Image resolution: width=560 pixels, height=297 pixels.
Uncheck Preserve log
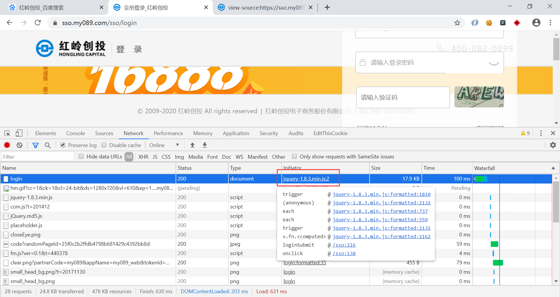click(63, 145)
